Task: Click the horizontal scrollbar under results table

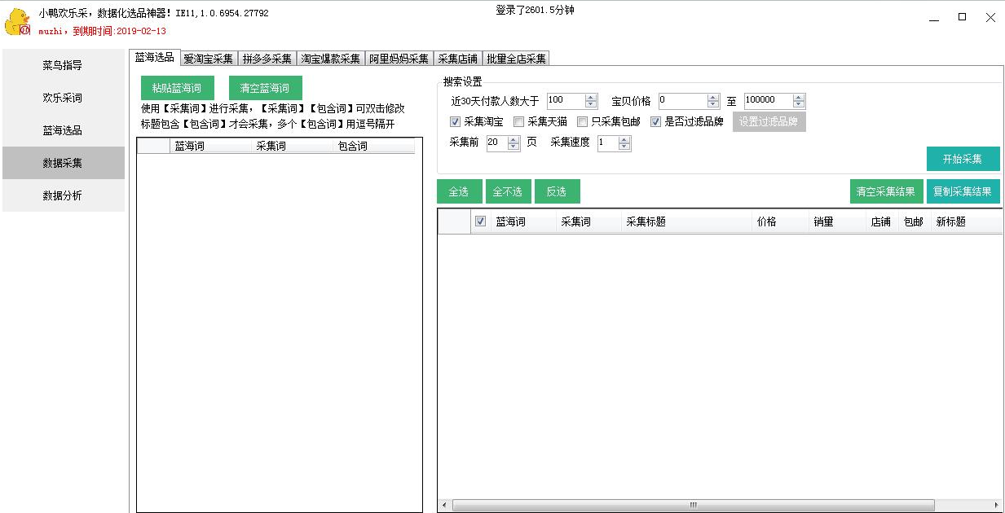Action: pos(693,505)
